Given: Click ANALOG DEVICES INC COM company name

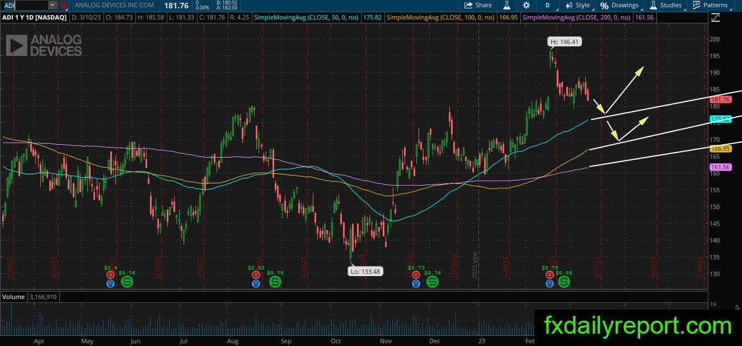Looking at the screenshot, I should tap(113, 5).
